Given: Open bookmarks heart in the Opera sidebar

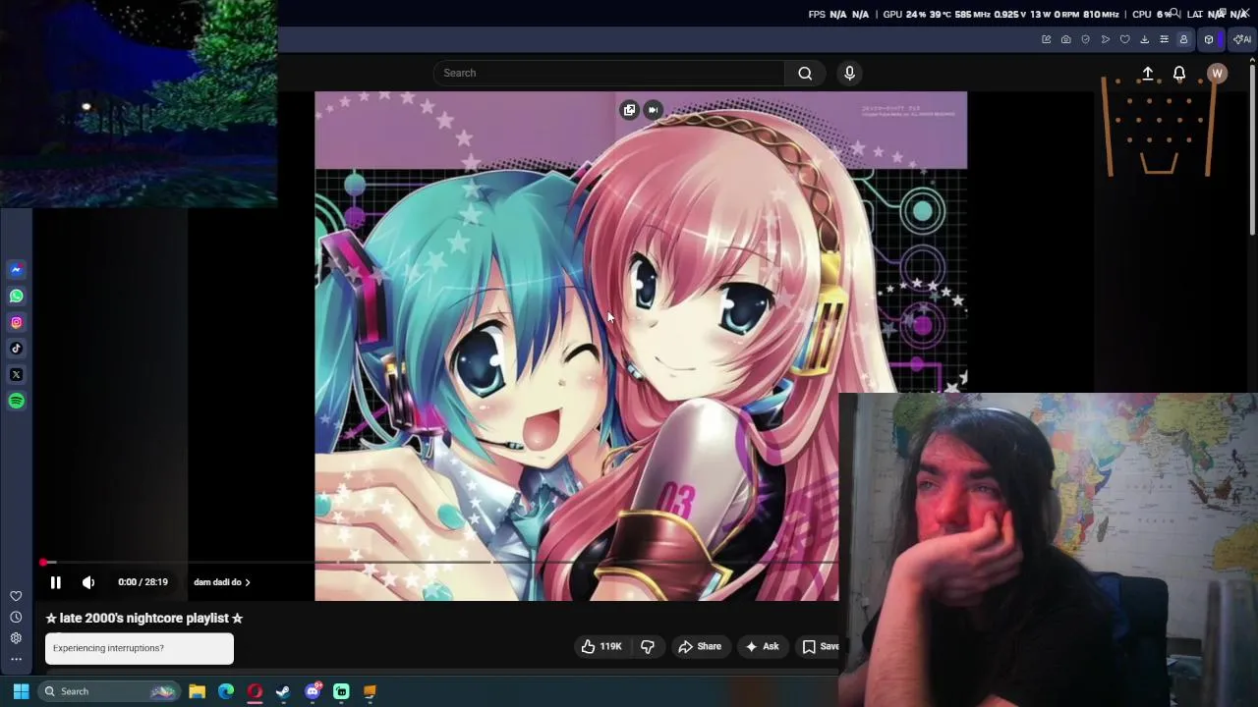Looking at the screenshot, I should coord(16,596).
